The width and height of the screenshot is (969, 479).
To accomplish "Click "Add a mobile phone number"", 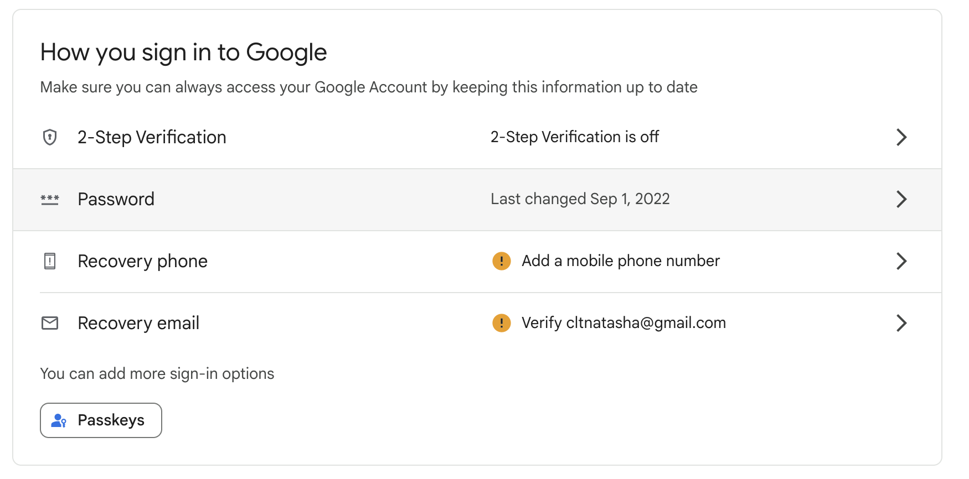I will (620, 261).
